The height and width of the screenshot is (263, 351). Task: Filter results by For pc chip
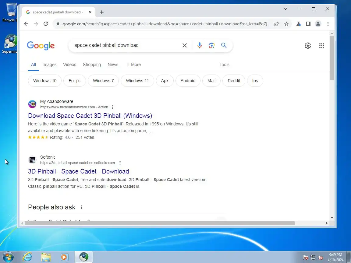pyautogui.click(x=75, y=81)
